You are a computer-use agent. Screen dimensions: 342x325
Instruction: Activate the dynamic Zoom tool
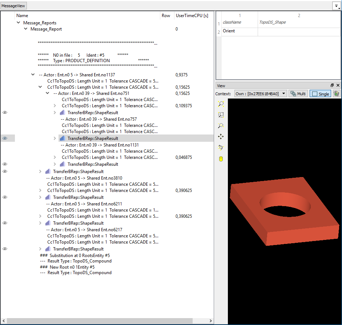(221, 126)
